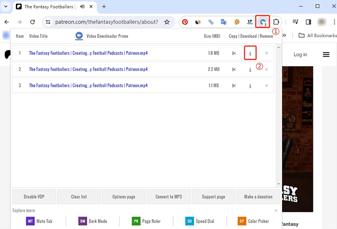Toggle the browser side panel
This screenshot has height=229, width=337.
click(308, 22)
